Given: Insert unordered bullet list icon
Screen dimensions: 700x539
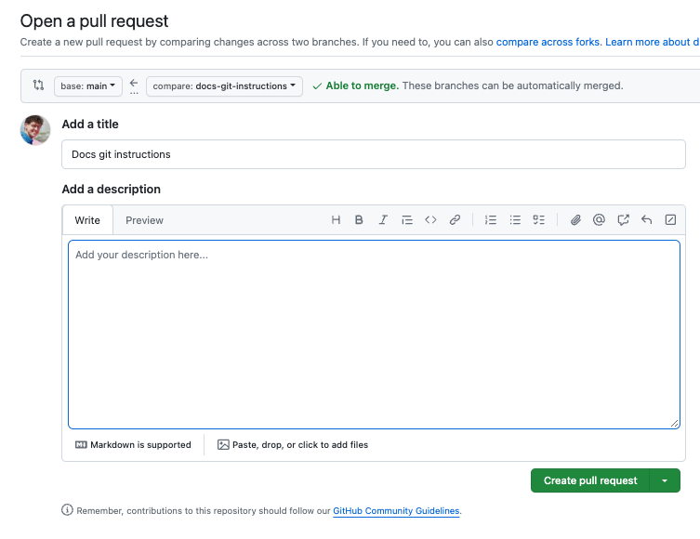Looking at the screenshot, I should pos(515,219).
